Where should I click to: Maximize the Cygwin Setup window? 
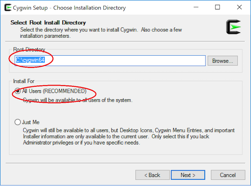(x=218, y=7)
